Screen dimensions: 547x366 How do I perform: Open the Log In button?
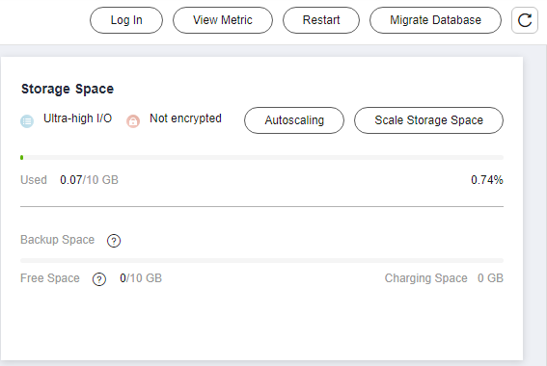pos(126,20)
